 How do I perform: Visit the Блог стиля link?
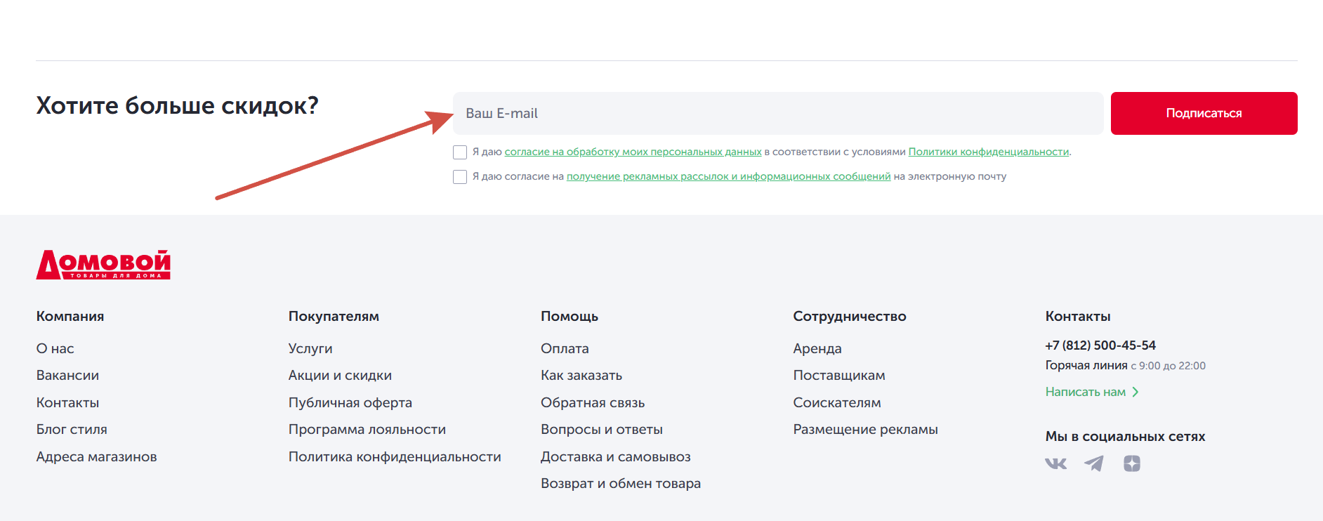pyautogui.click(x=72, y=429)
